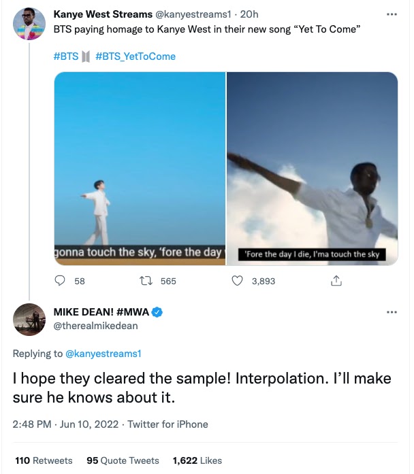Open Kanye West Streams profile avatar
This screenshot has height=474, width=414.
click(x=30, y=23)
